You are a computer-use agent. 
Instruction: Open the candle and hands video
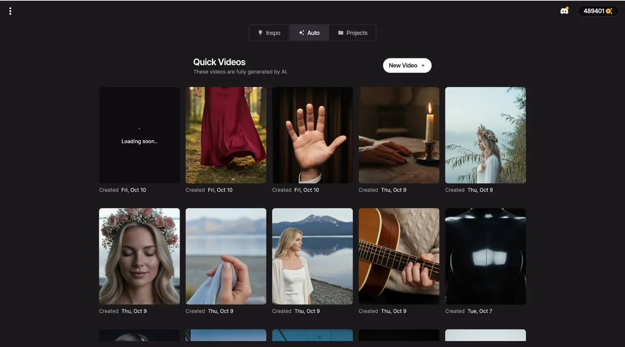tap(398, 135)
